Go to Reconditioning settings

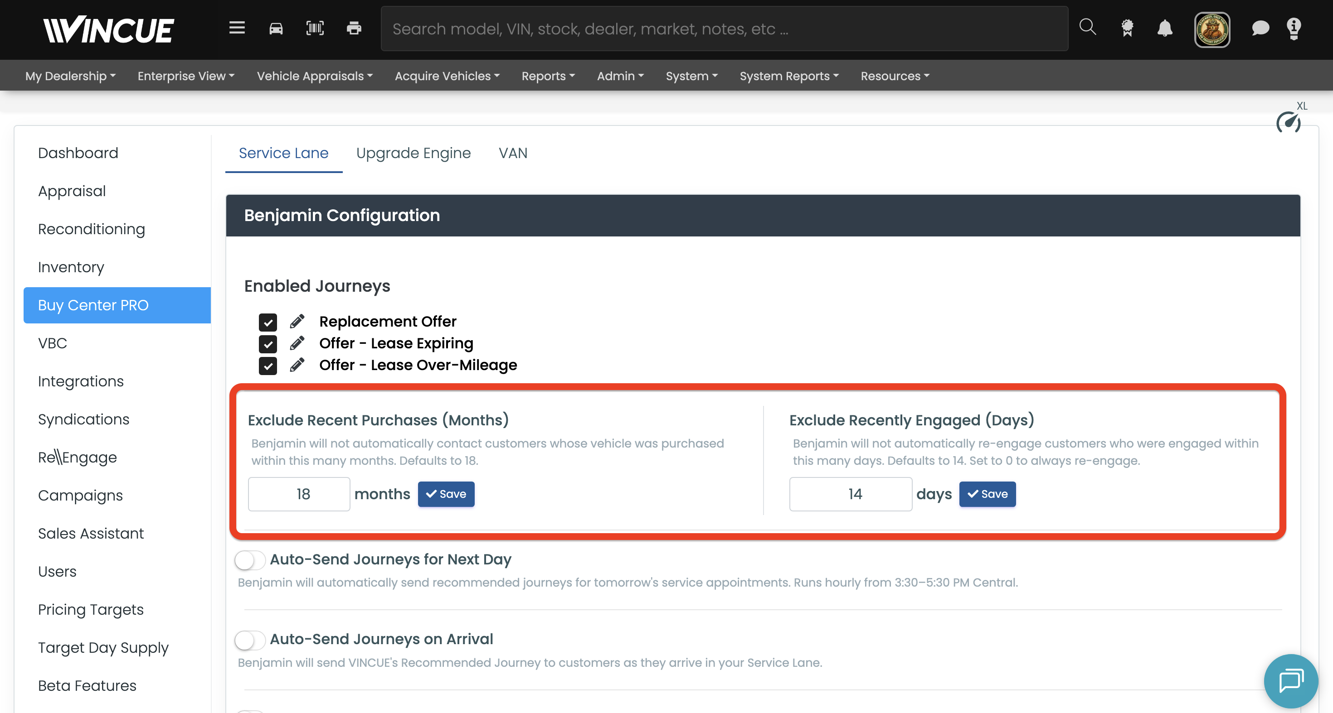click(117, 229)
